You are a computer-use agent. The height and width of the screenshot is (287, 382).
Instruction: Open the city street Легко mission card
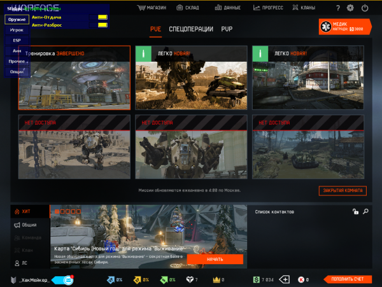click(308, 78)
